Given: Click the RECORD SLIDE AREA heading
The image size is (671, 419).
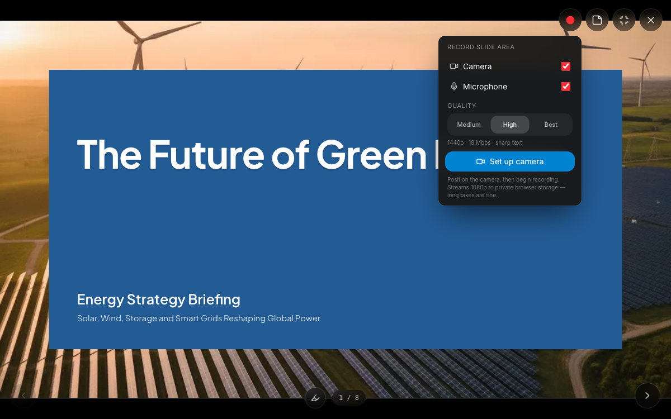Looking at the screenshot, I should [x=481, y=47].
